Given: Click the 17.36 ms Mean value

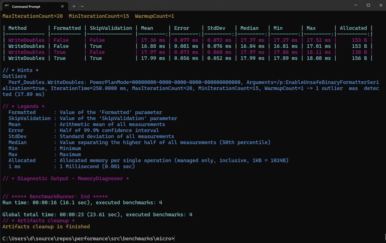Looking at the screenshot, I should coord(153,40).
